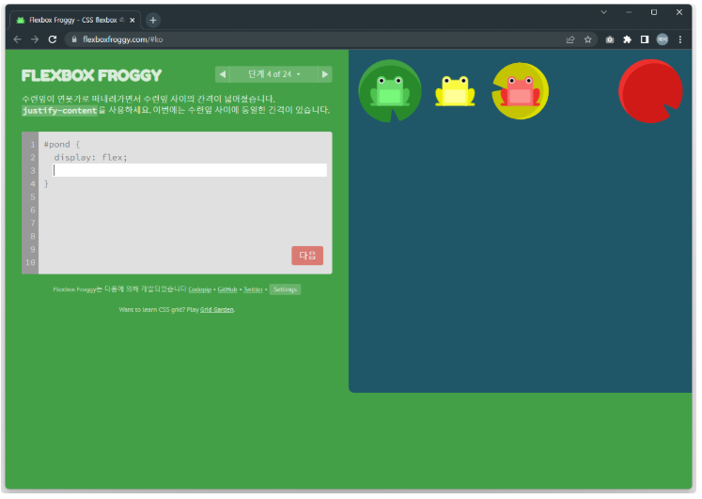Open the extensions puzzle icon
Image resolution: width=702 pixels, height=499 pixels.
pyautogui.click(x=627, y=39)
